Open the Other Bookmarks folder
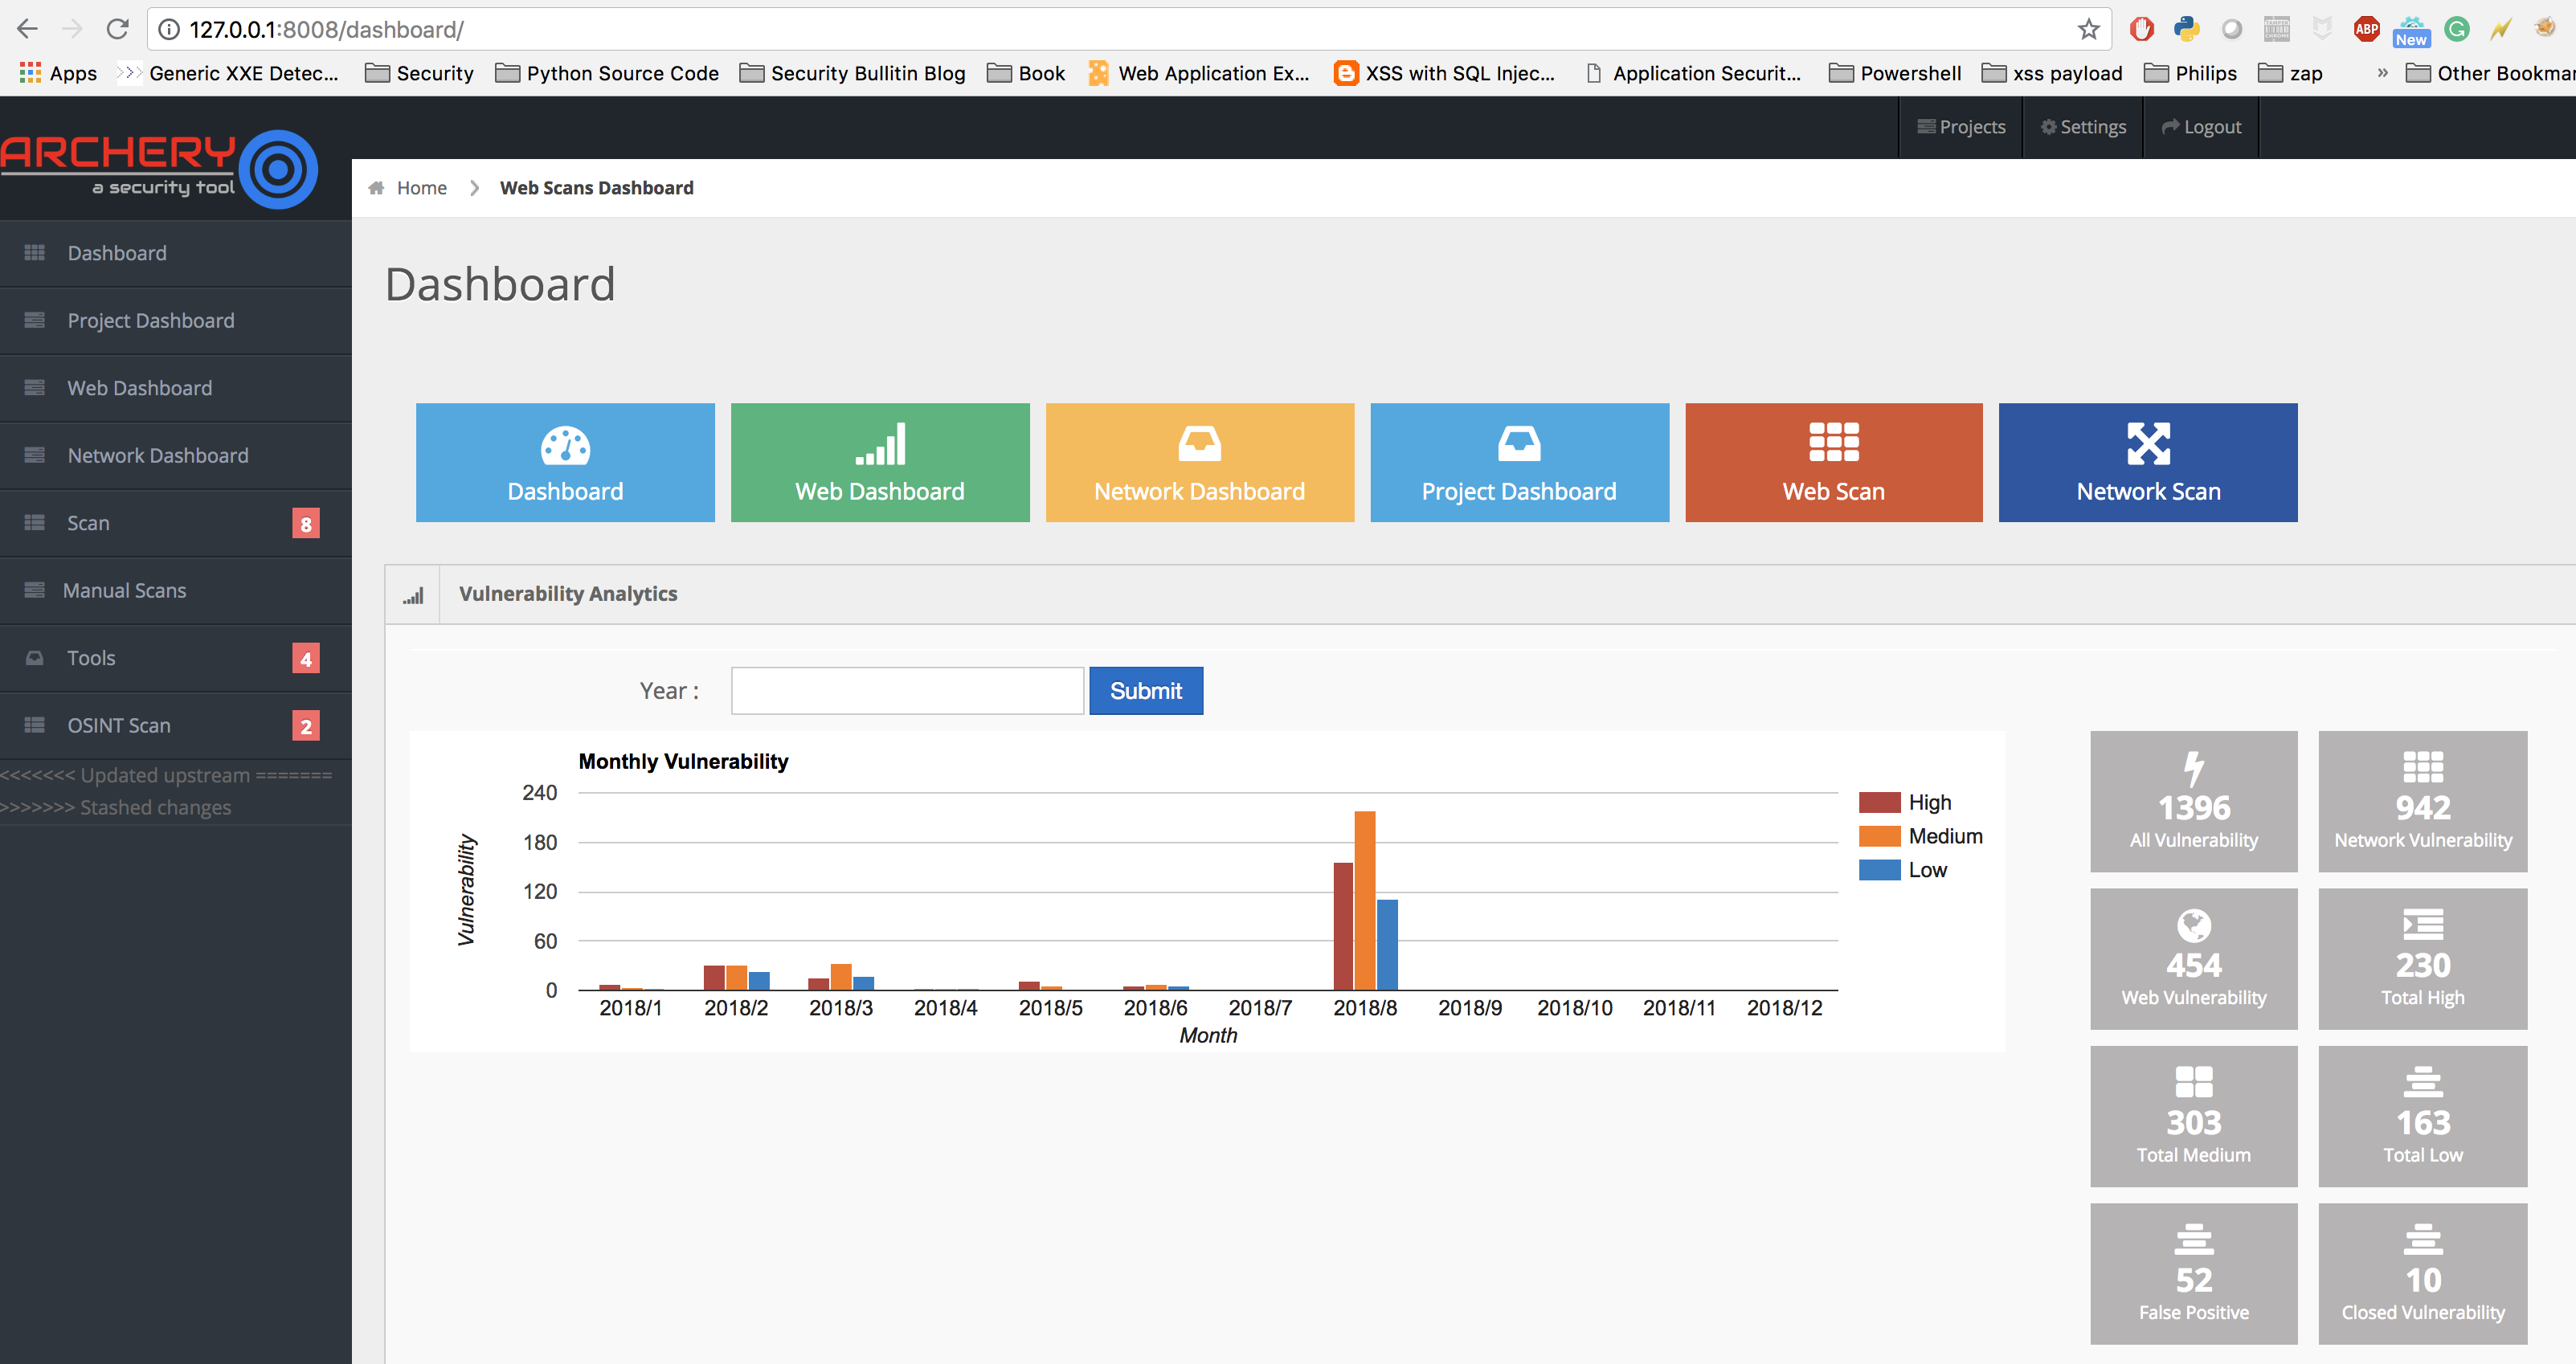The image size is (2576, 1364). coord(2490,73)
